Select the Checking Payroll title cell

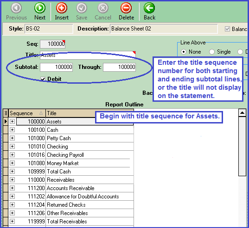pos(89,154)
